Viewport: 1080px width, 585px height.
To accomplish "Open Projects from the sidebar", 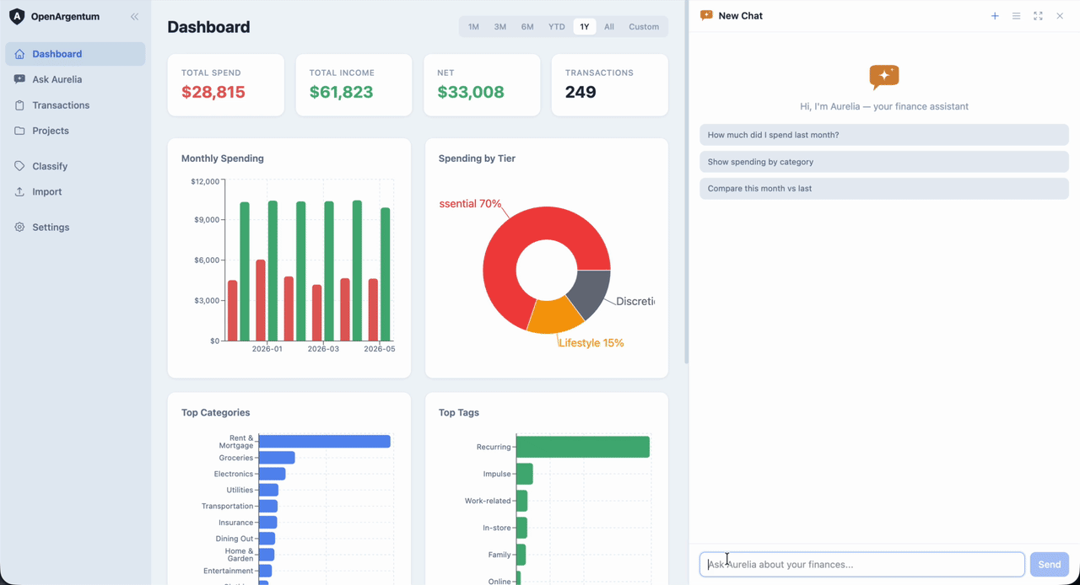I will (x=75, y=131).
